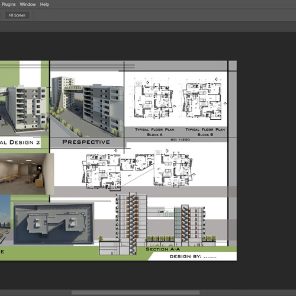Open the Help menu
The height and width of the screenshot is (296, 296).
coord(44,4)
